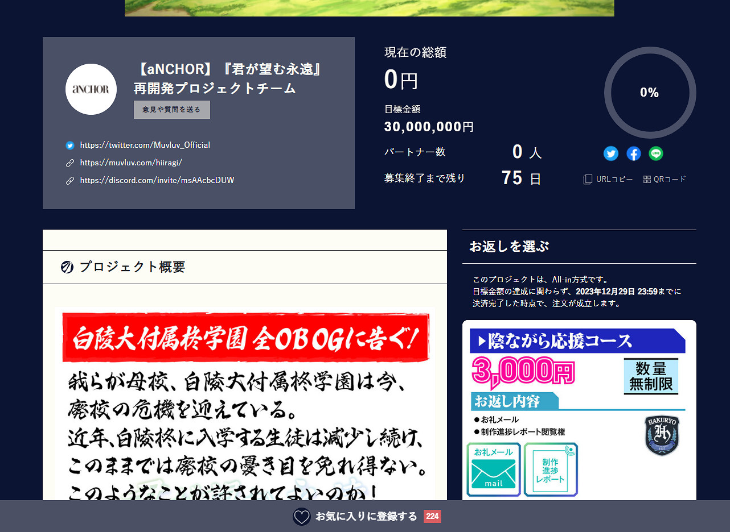Image resolution: width=730 pixels, height=532 pixels.
Task: Select the 陰ながら応援コース reward card
Action: tap(579, 409)
